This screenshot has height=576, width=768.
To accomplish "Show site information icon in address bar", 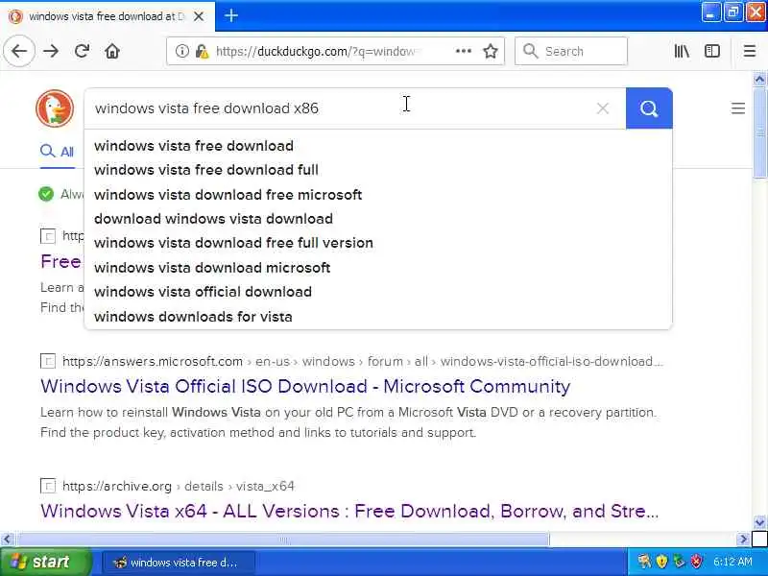I will coord(181,51).
